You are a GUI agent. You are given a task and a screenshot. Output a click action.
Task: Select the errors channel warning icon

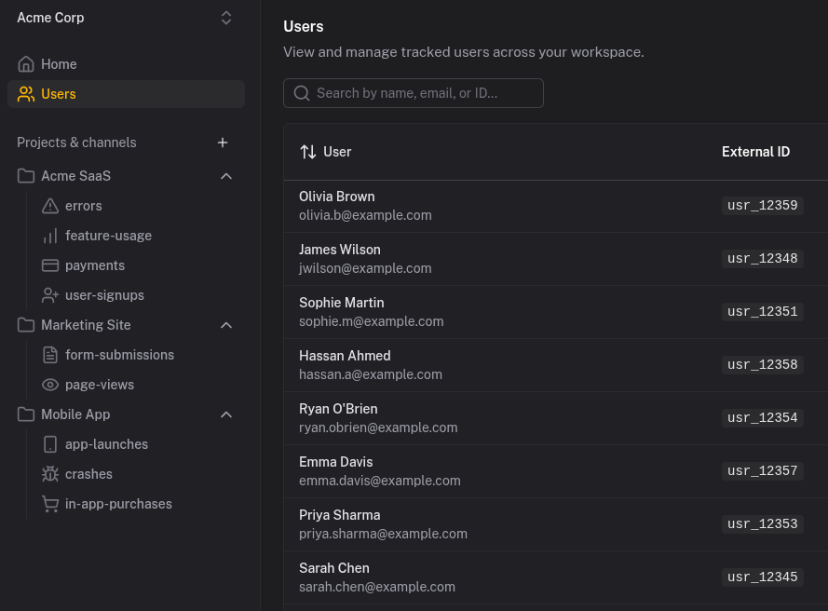tap(50, 206)
